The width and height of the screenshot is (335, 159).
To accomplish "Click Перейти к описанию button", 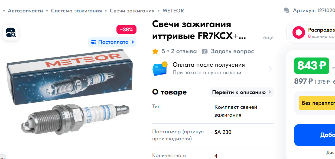I will pyautogui.click(x=241, y=92).
